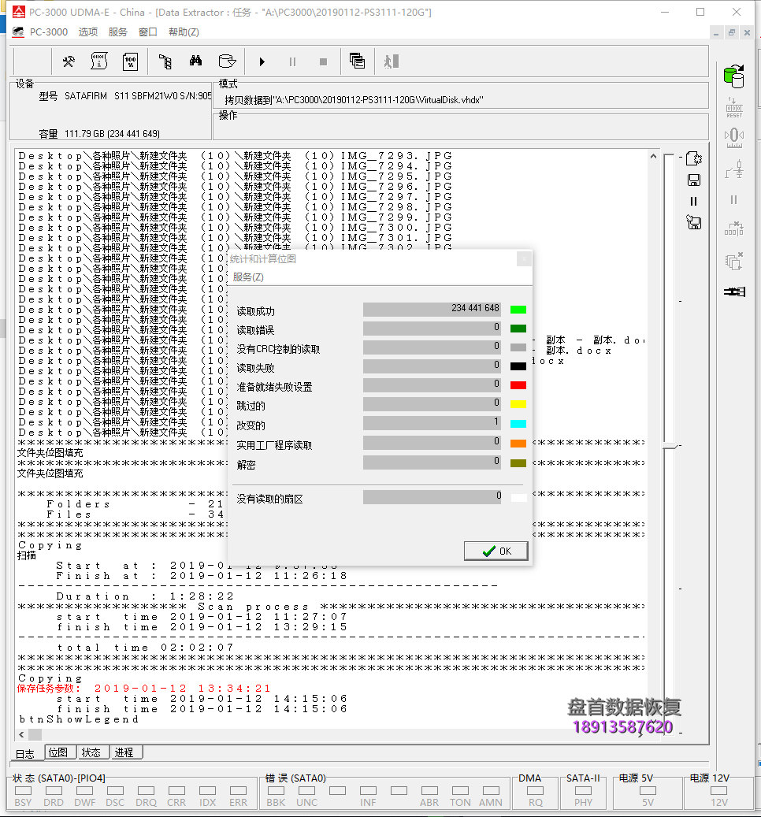
Task: Switch to the 位图 tab
Action: [58, 752]
